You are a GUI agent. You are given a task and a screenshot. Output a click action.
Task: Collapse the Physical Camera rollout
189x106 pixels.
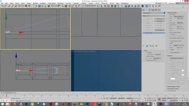pyautogui.click(x=172, y=13)
